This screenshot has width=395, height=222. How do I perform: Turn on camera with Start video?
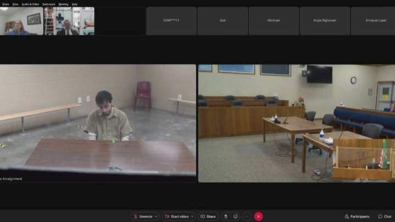click(176, 217)
